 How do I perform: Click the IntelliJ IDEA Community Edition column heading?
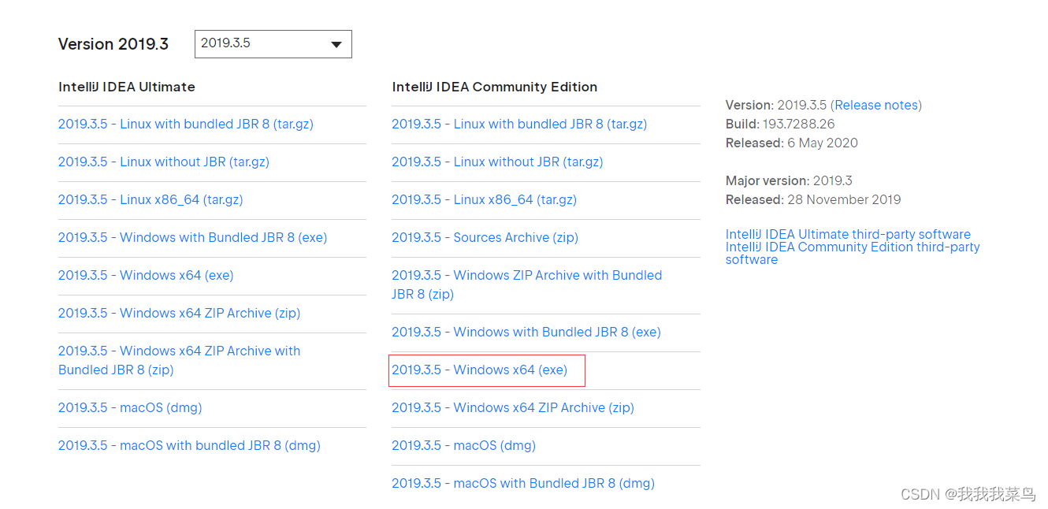point(495,87)
